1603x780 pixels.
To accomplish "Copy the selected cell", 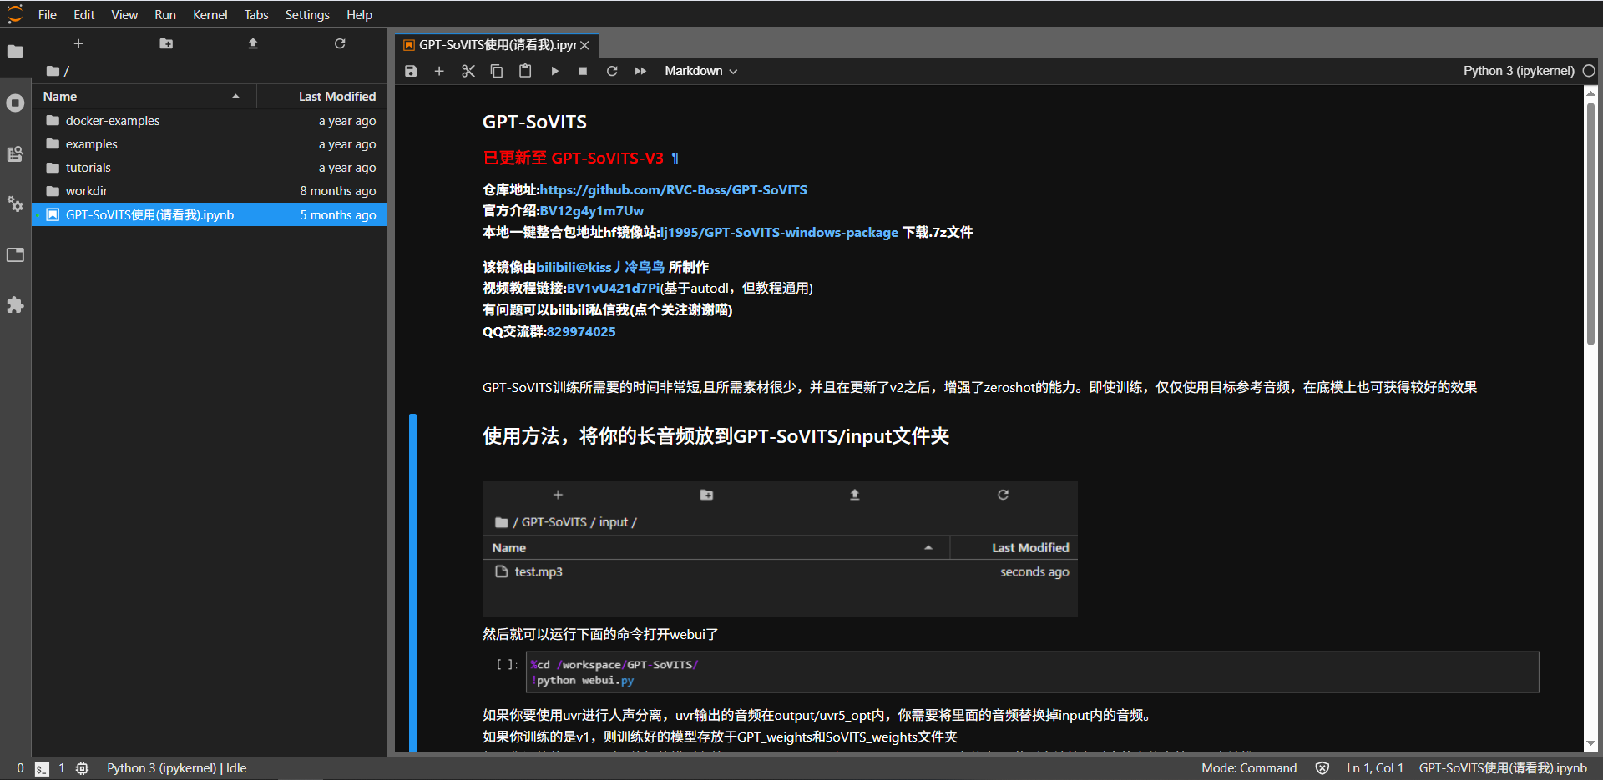I will point(497,71).
